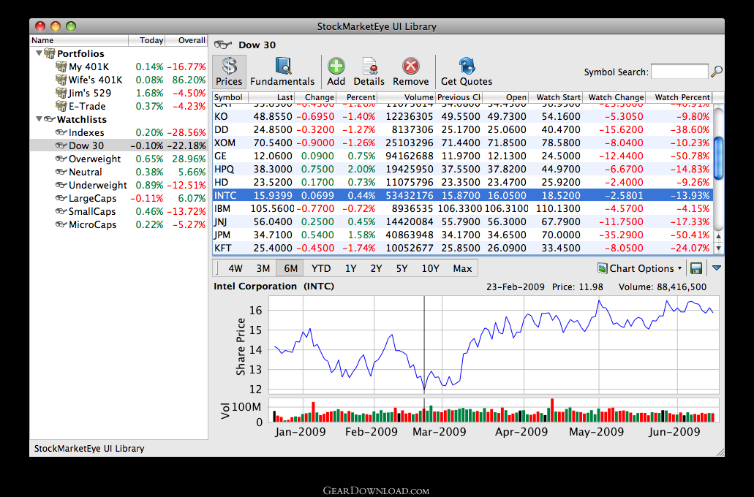Select the XOM stock row

(x=462, y=143)
